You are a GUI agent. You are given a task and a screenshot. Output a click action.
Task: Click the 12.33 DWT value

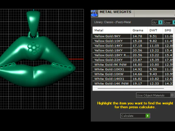pyautogui.click(x=154, y=83)
